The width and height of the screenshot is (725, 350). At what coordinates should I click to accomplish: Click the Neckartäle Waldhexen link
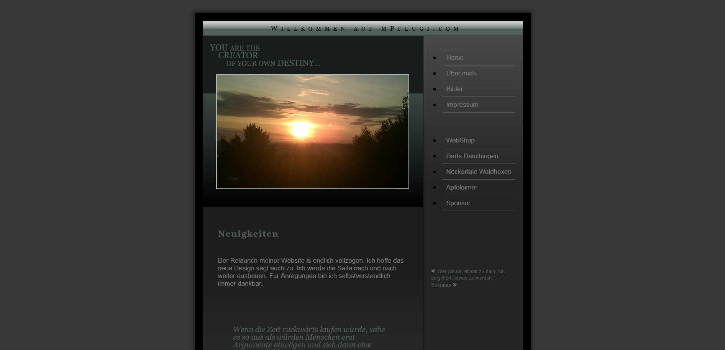(478, 172)
